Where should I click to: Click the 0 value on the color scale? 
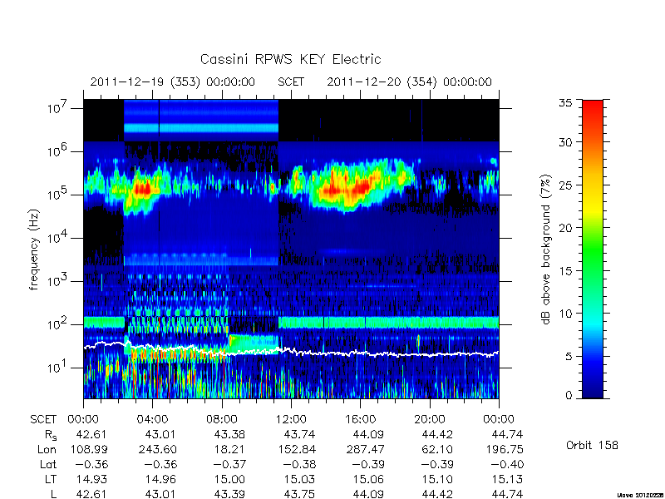569,396
